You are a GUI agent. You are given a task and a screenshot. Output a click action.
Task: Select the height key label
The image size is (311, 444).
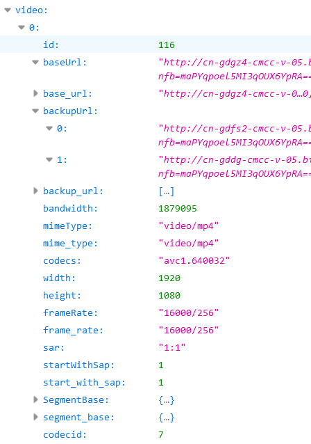click(x=62, y=296)
